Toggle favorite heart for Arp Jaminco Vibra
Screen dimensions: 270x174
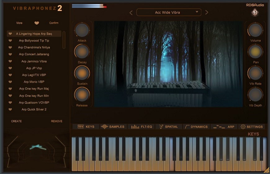pyautogui.click(x=10, y=61)
